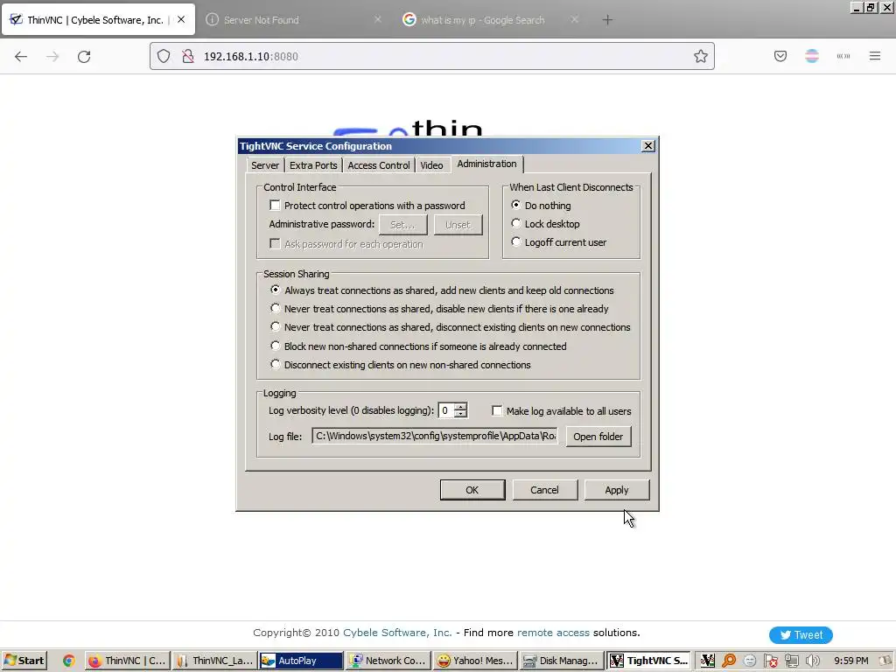Click the network tray icon

(x=791, y=661)
